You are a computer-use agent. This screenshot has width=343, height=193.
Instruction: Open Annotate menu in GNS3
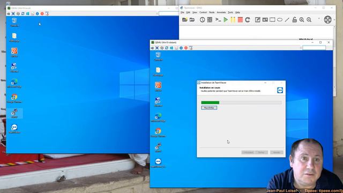click(221, 12)
